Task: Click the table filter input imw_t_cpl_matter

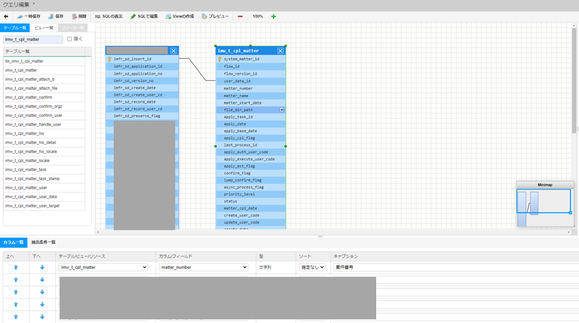Action: coord(33,39)
